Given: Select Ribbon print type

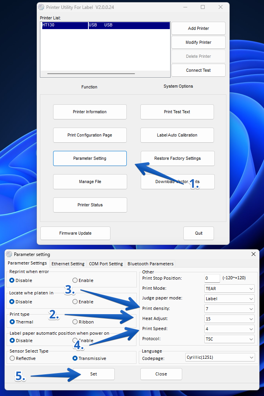Looking at the screenshot, I should tap(75, 322).
